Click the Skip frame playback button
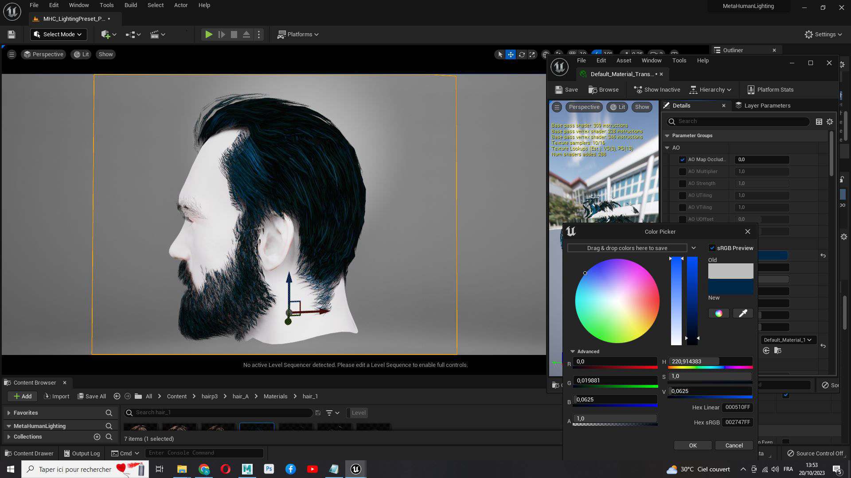Viewport: 851px width, 478px height. click(222, 35)
